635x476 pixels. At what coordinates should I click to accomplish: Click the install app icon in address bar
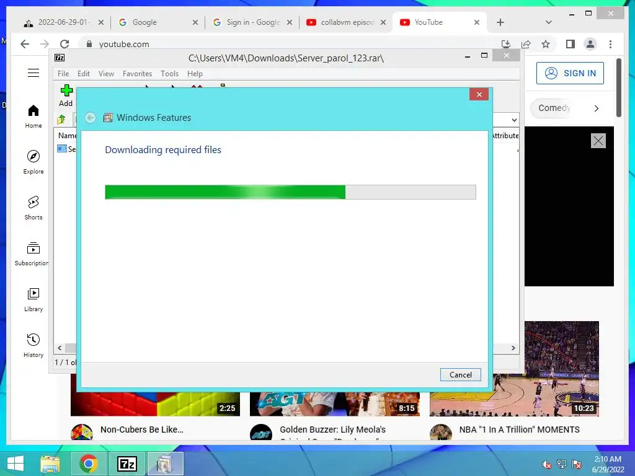[x=506, y=44]
